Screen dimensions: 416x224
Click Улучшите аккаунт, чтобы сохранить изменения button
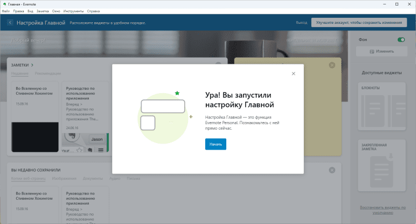tap(359, 23)
